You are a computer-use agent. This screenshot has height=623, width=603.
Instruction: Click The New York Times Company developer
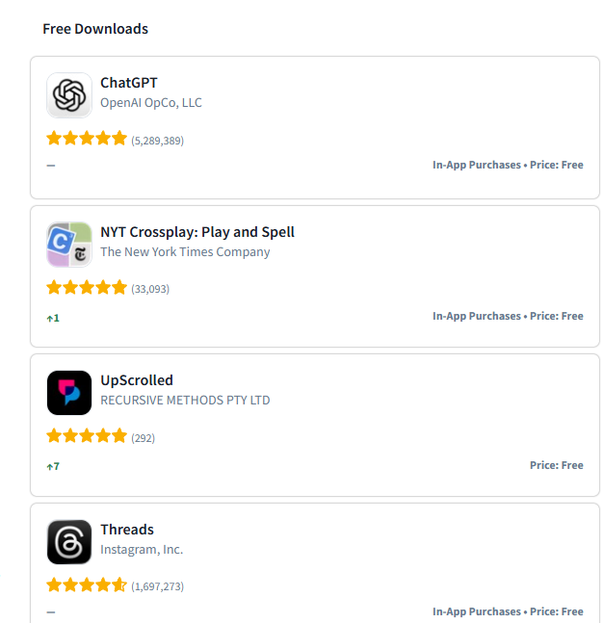pyautogui.click(x=185, y=252)
